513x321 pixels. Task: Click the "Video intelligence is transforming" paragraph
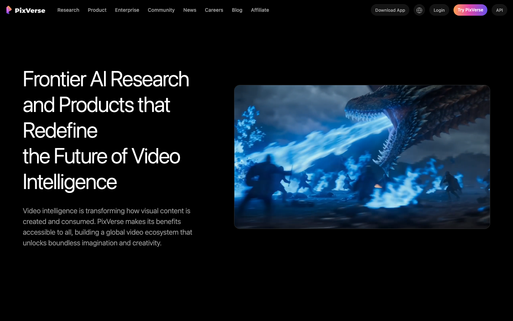coord(108,227)
